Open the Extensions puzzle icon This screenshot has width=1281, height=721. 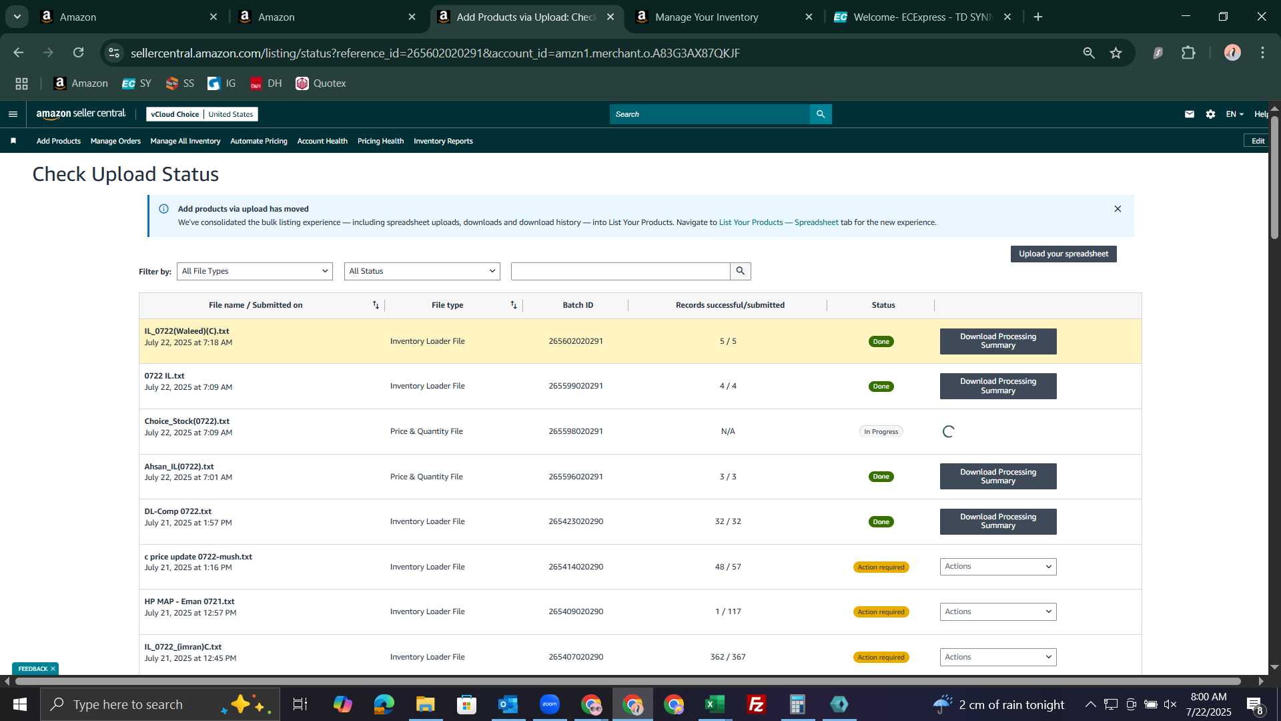(1188, 53)
